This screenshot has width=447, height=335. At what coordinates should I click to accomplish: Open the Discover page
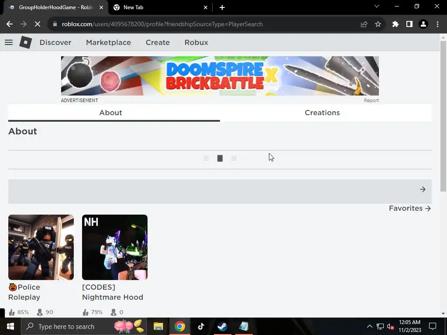(x=55, y=42)
